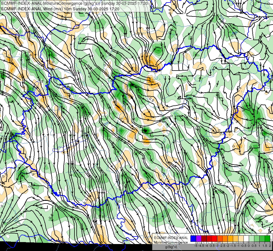This screenshot has height=251, width=273.
Task: Click the legend's final tick label 2
Action: [x=270, y=246]
